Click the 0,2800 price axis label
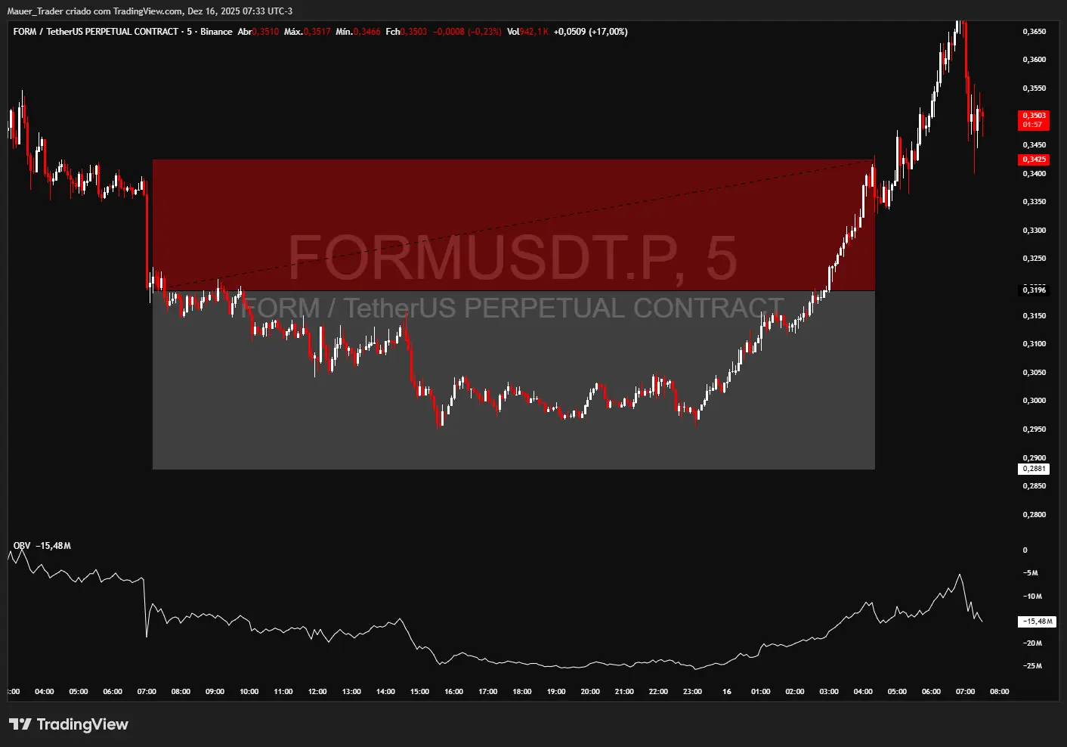 click(1034, 515)
